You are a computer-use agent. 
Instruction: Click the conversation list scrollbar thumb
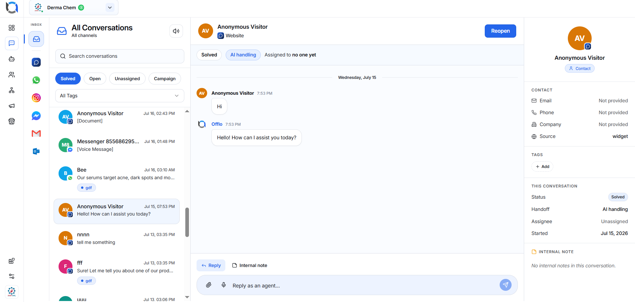(x=187, y=222)
